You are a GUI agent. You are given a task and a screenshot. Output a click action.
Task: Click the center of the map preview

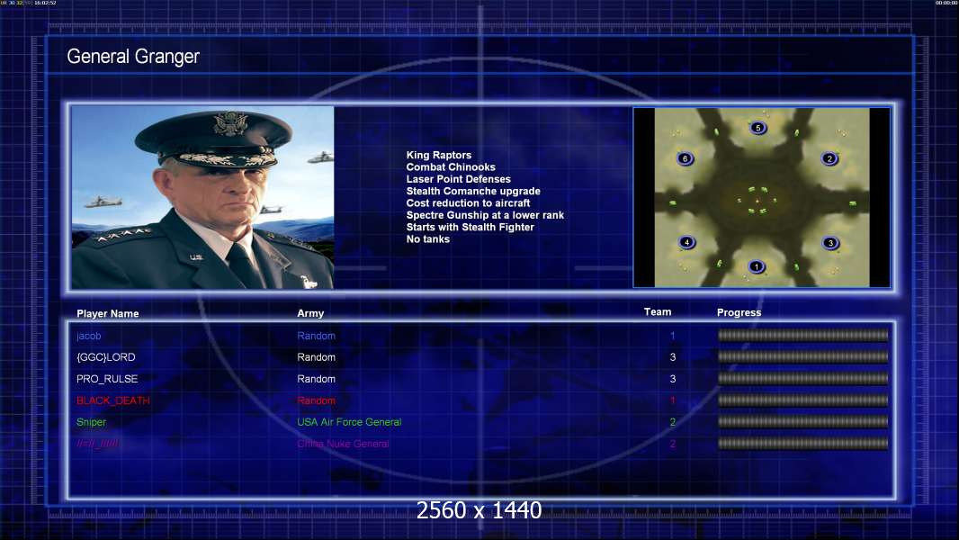coord(761,197)
